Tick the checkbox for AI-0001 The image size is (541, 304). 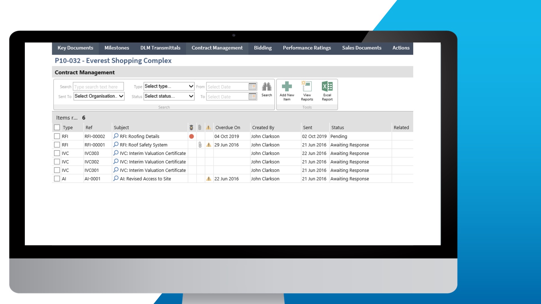(57, 179)
